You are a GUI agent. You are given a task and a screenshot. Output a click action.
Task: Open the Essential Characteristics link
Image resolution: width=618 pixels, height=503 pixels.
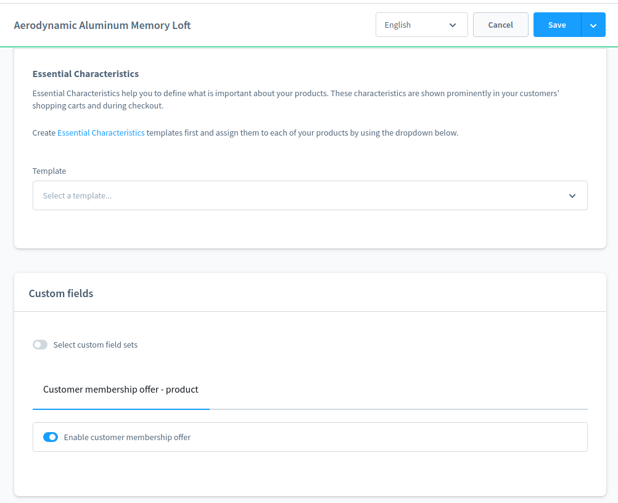(101, 133)
